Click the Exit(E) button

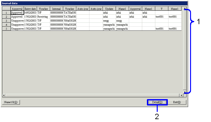pyautogui.click(x=177, y=102)
